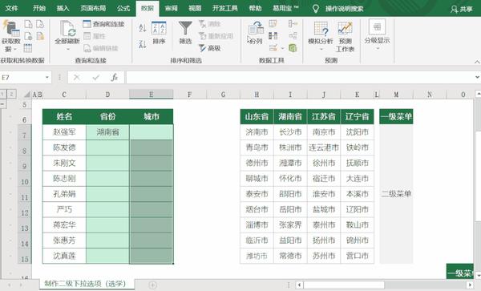481x291 pixels.
Task: Open the 全部刷新 dropdown arrow
Action: pyautogui.click(x=68, y=49)
